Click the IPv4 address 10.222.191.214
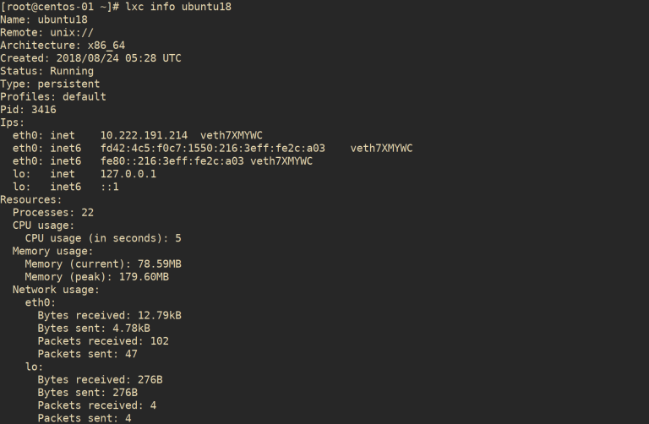Image resolution: width=649 pixels, height=424 pixels. coord(144,135)
